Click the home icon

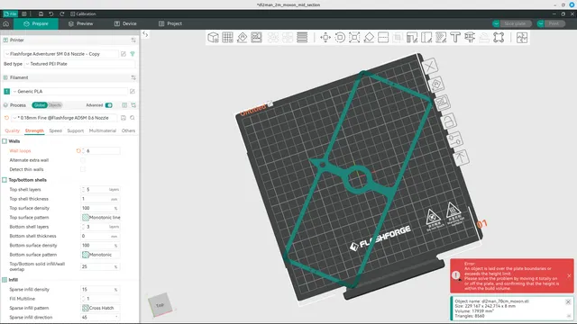tap(6, 23)
